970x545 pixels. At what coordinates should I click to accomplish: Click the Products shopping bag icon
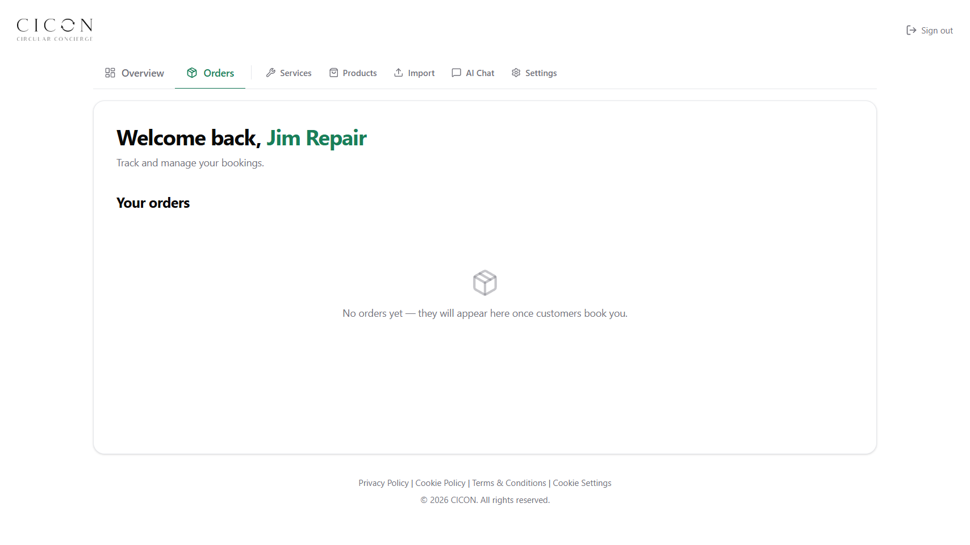(x=334, y=73)
